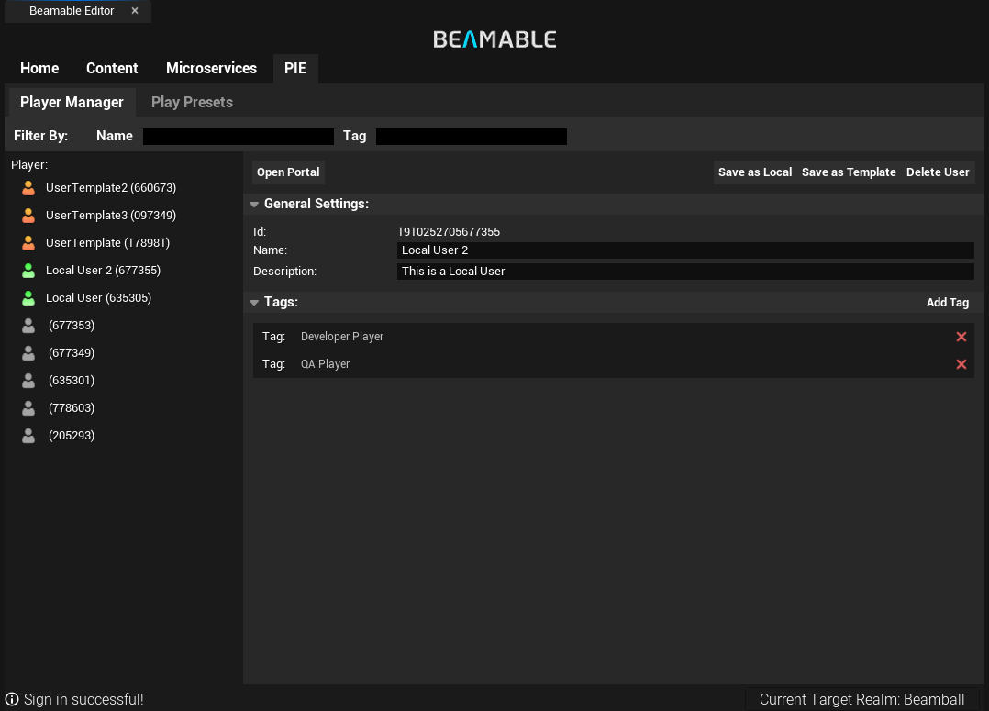Click the Description text field
The height and width of the screenshot is (711, 989).
(684, 272)
